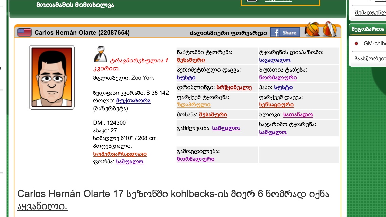Click the სათანადო block link
Image resolution: width=386 pixels, height=217 pixels.
click(298, 115)
